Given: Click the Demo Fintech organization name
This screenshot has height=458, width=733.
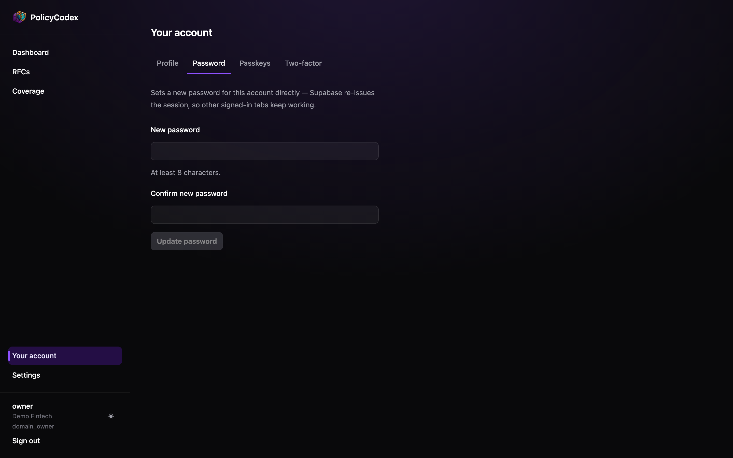Looking at the screenshot, I should [x=32, y=416].
